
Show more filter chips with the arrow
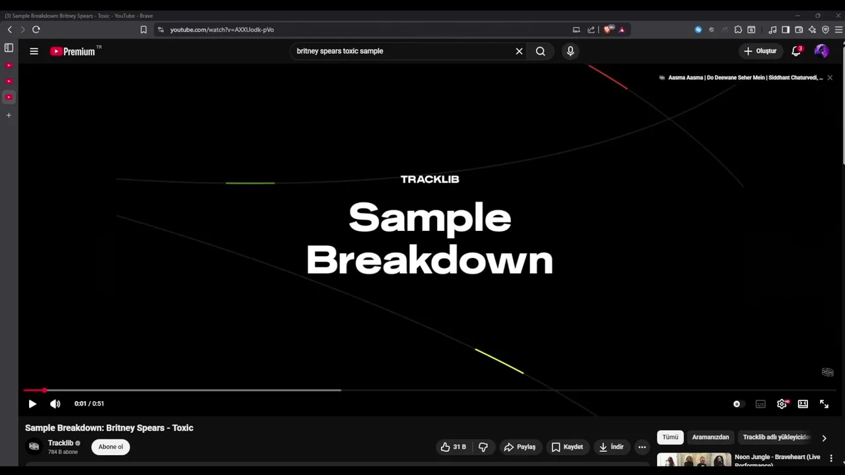(x=824, y=437)
